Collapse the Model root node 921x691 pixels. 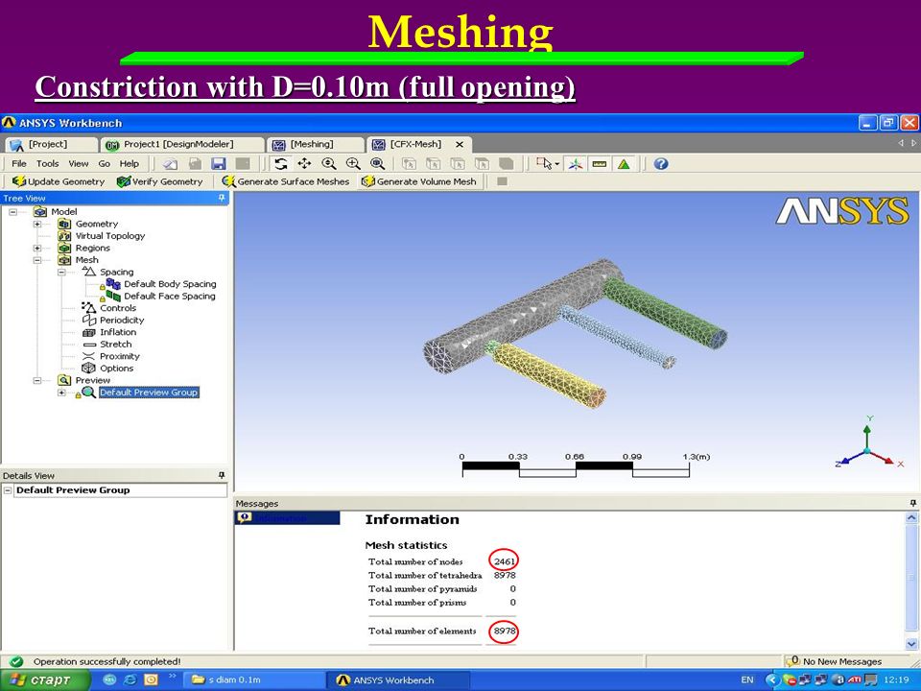coord(12,212)
